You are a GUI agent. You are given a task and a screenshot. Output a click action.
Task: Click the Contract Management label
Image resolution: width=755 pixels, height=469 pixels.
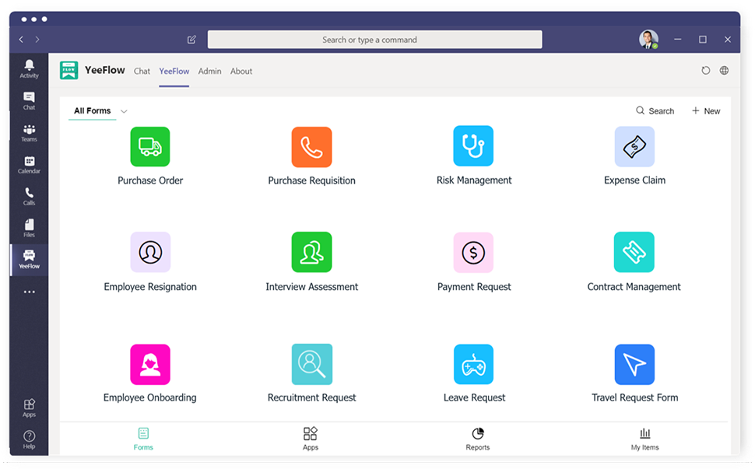(634, 287)
